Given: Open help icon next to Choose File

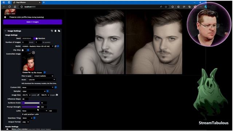Looking at the screenshot, I should click(x=44, y=72).
